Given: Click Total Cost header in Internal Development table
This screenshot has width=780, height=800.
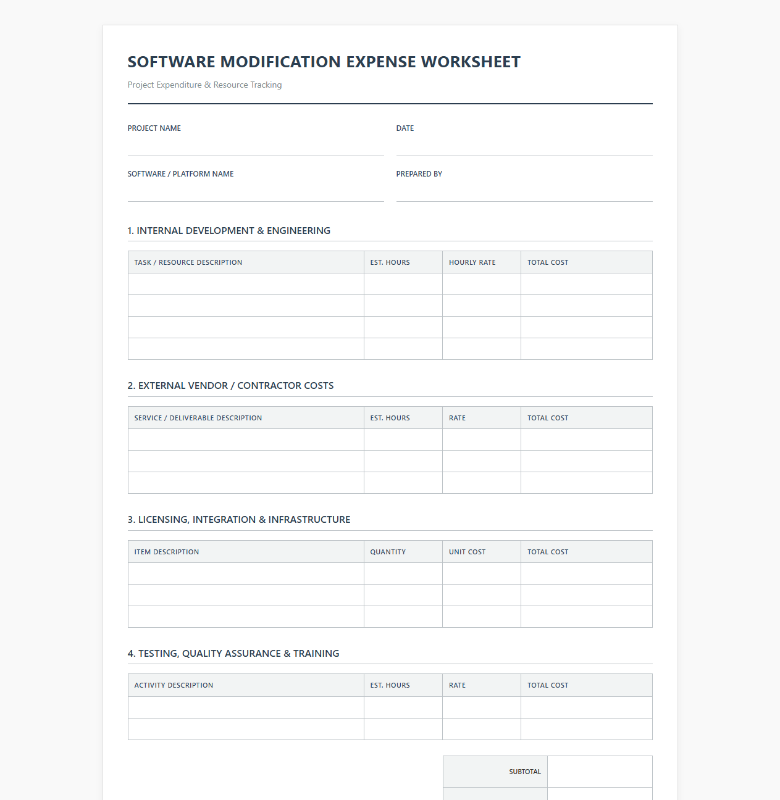Looking at the screenshot, I should point(587,262).
